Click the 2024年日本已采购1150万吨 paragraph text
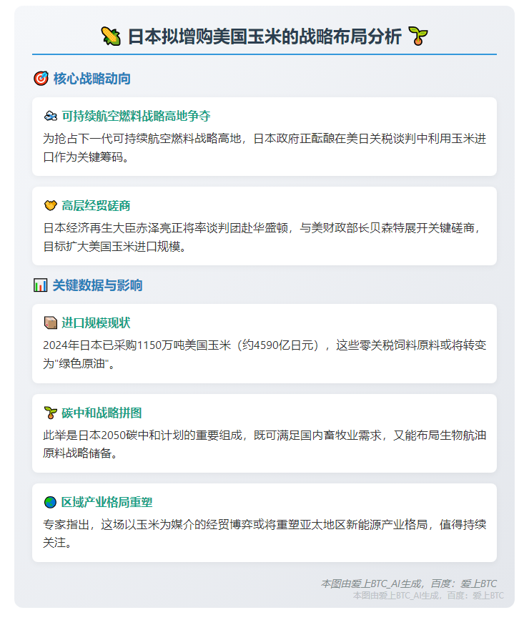The height and width of the screenshot is (630, 529). [x=264, y=355]
